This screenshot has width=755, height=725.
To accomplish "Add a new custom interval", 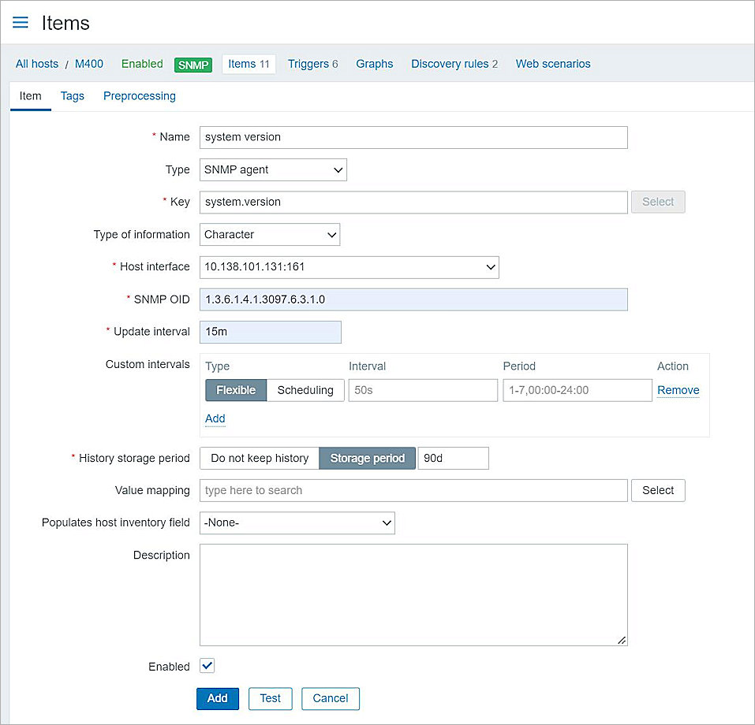I will point(215,418).
